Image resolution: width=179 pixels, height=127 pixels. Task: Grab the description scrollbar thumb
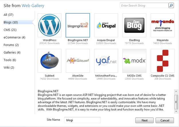click(x=176, y=102)
